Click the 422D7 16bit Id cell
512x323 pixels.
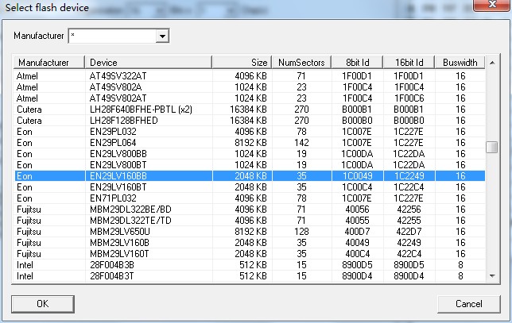[409, 232]
